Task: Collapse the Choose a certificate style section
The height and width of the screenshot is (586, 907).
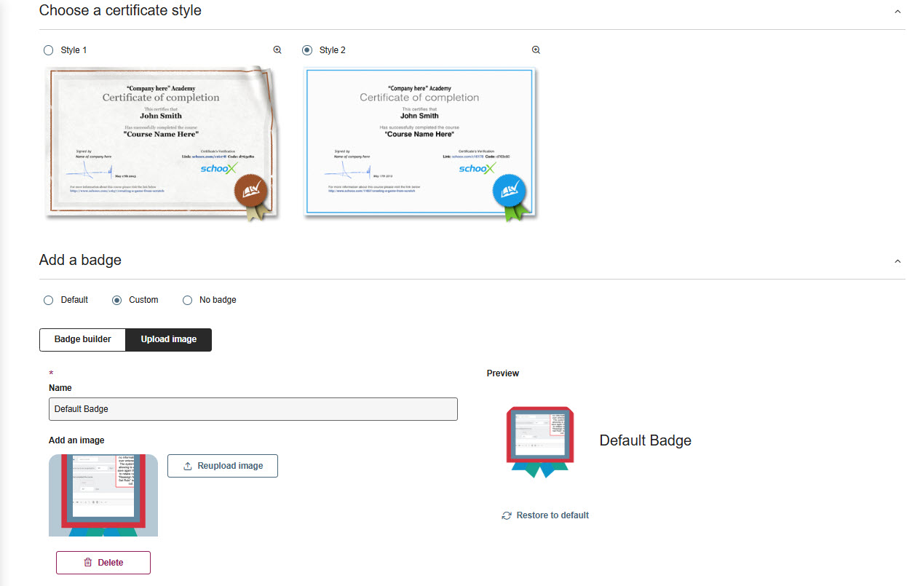Action: [x=897, y=12]
